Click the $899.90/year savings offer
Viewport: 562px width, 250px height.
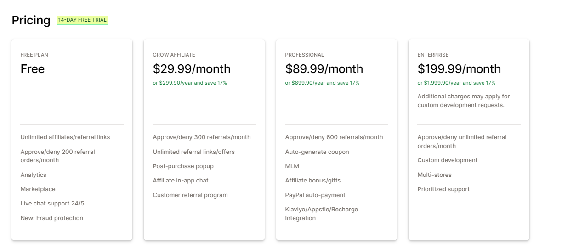[x=322, y=83]
